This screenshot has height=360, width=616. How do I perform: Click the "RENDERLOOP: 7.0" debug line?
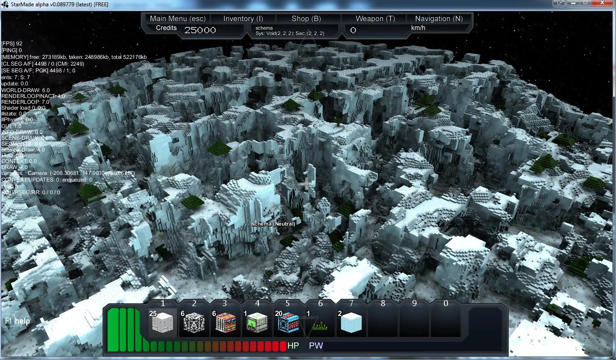pyautogui.click(x=26, y=102)
